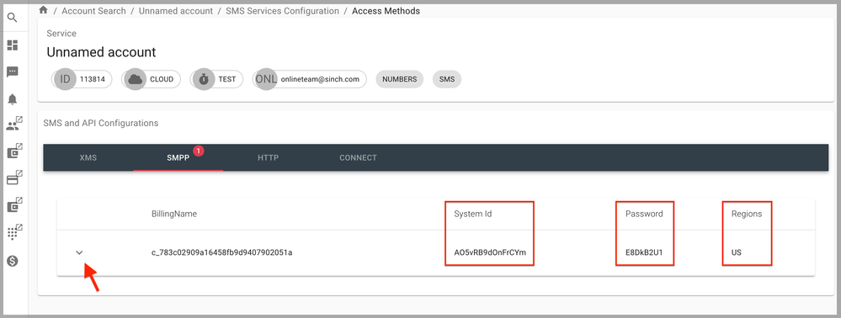Click the timer icon on TEST chip
841x318 pixels.
(203, 79)
